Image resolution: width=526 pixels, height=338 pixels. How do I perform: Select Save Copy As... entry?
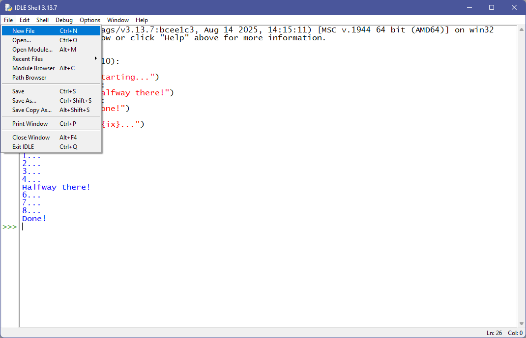[x=32, y=110]
